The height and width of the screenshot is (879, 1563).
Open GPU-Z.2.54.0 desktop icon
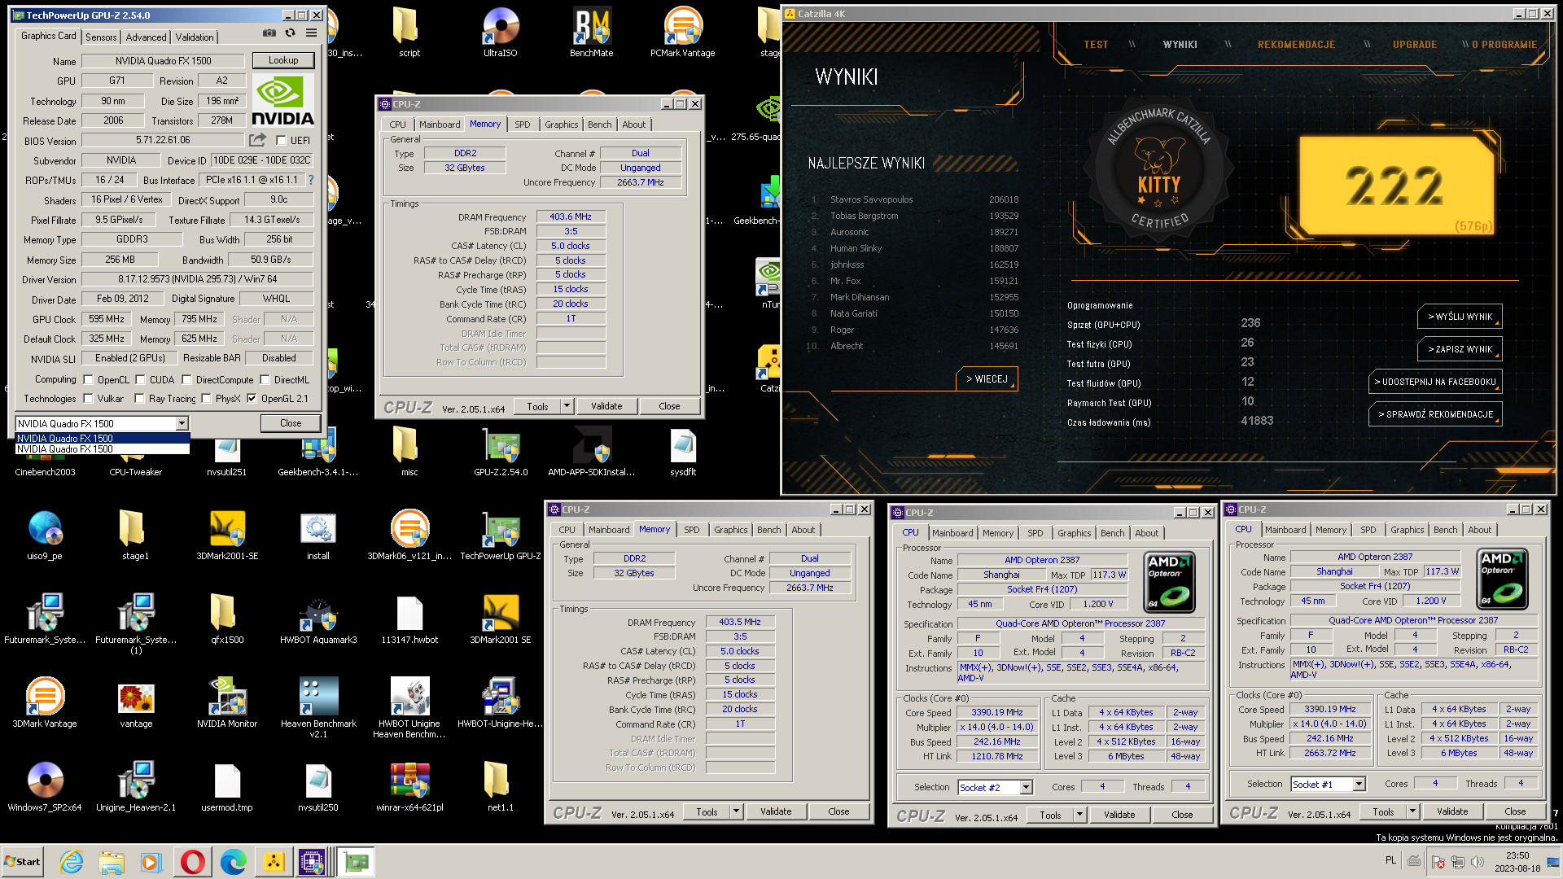tap(500, 452)
